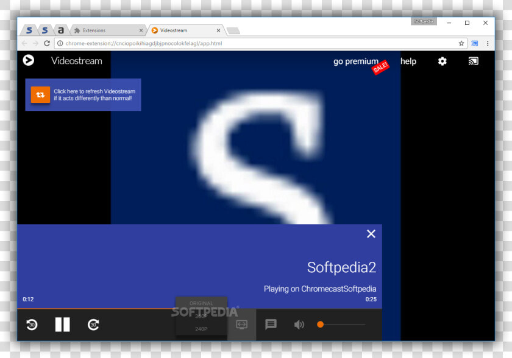Open the pinned 'a' tab
512x358 pixels.
pos(61,30)
